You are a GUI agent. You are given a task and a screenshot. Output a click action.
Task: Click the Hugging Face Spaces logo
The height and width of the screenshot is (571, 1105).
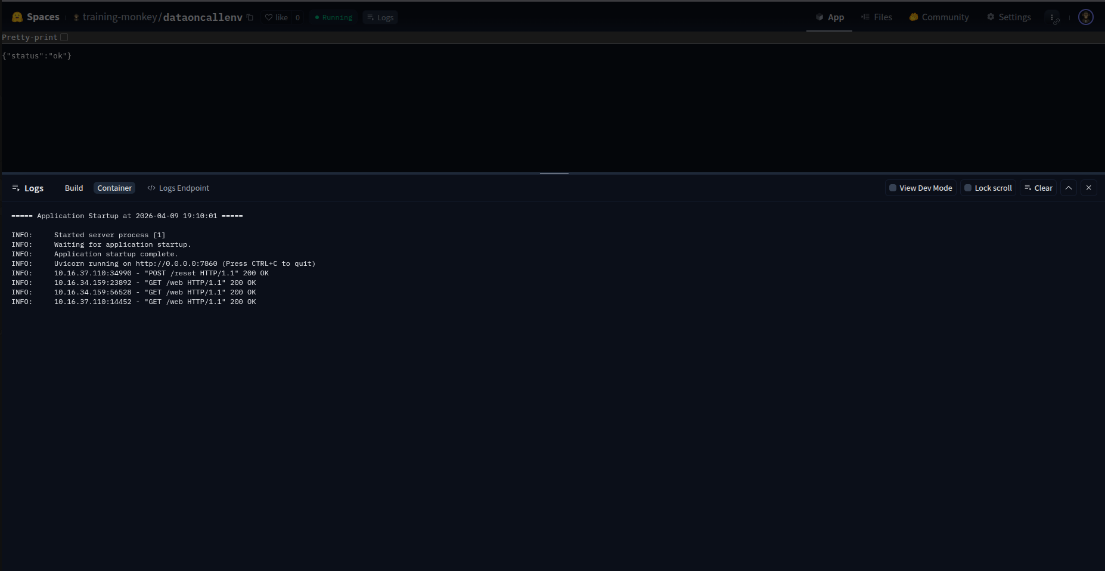pyautogui.click(x=17, y=17)
